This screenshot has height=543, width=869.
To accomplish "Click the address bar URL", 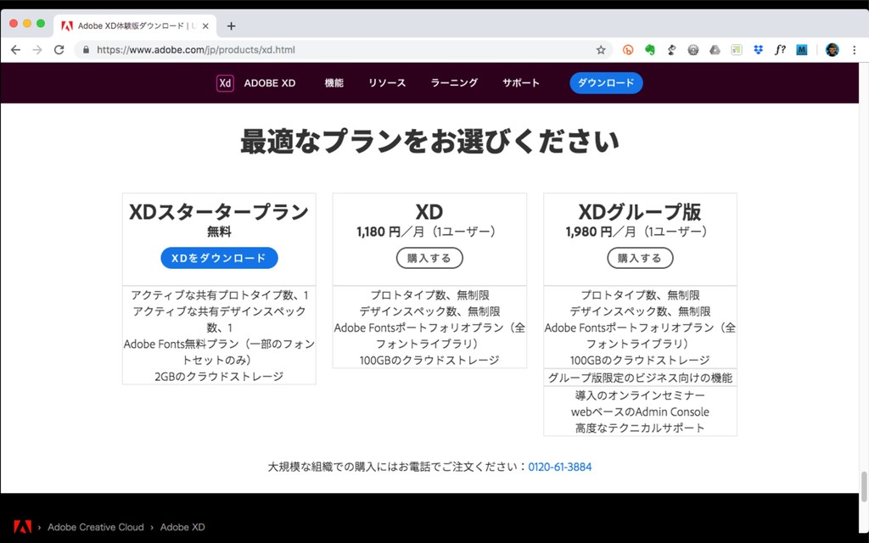I will point(196,50).
